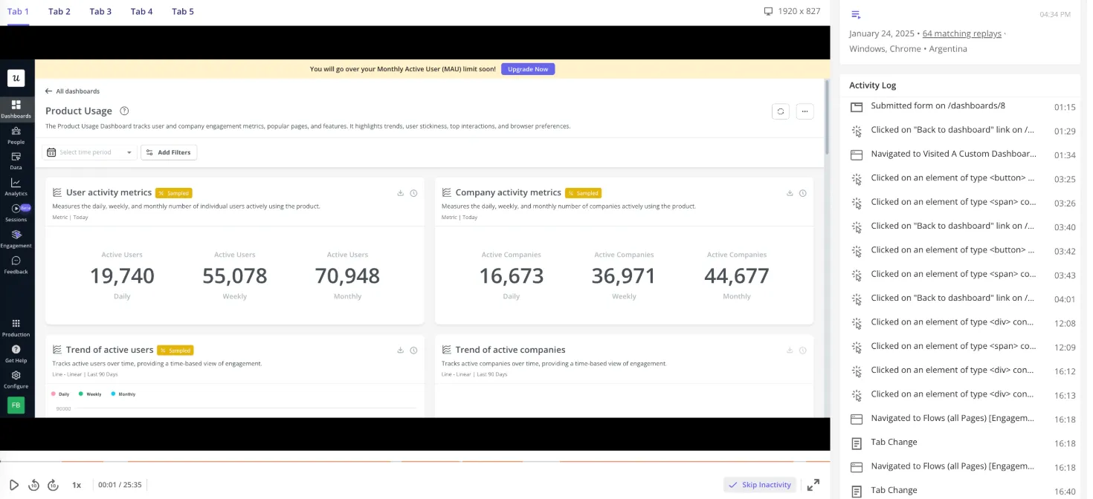
Task: Skip forward 10 seconds in replay
Action: (53, 485)
